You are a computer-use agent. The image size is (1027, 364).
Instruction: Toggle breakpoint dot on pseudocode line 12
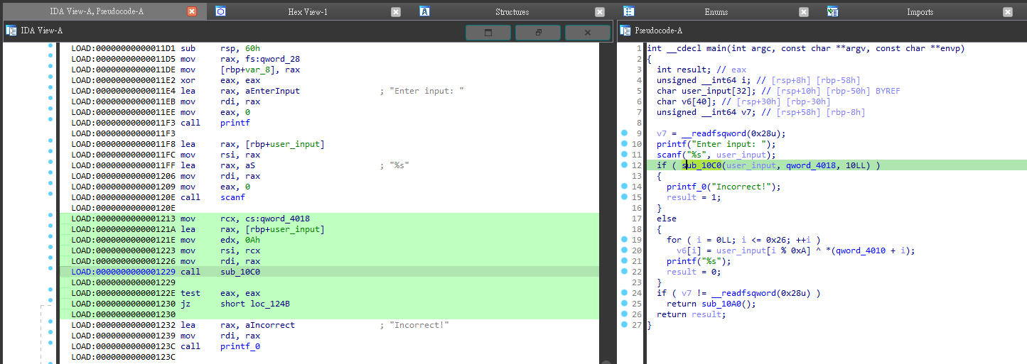pyautogui.click(x=624, y=165)
